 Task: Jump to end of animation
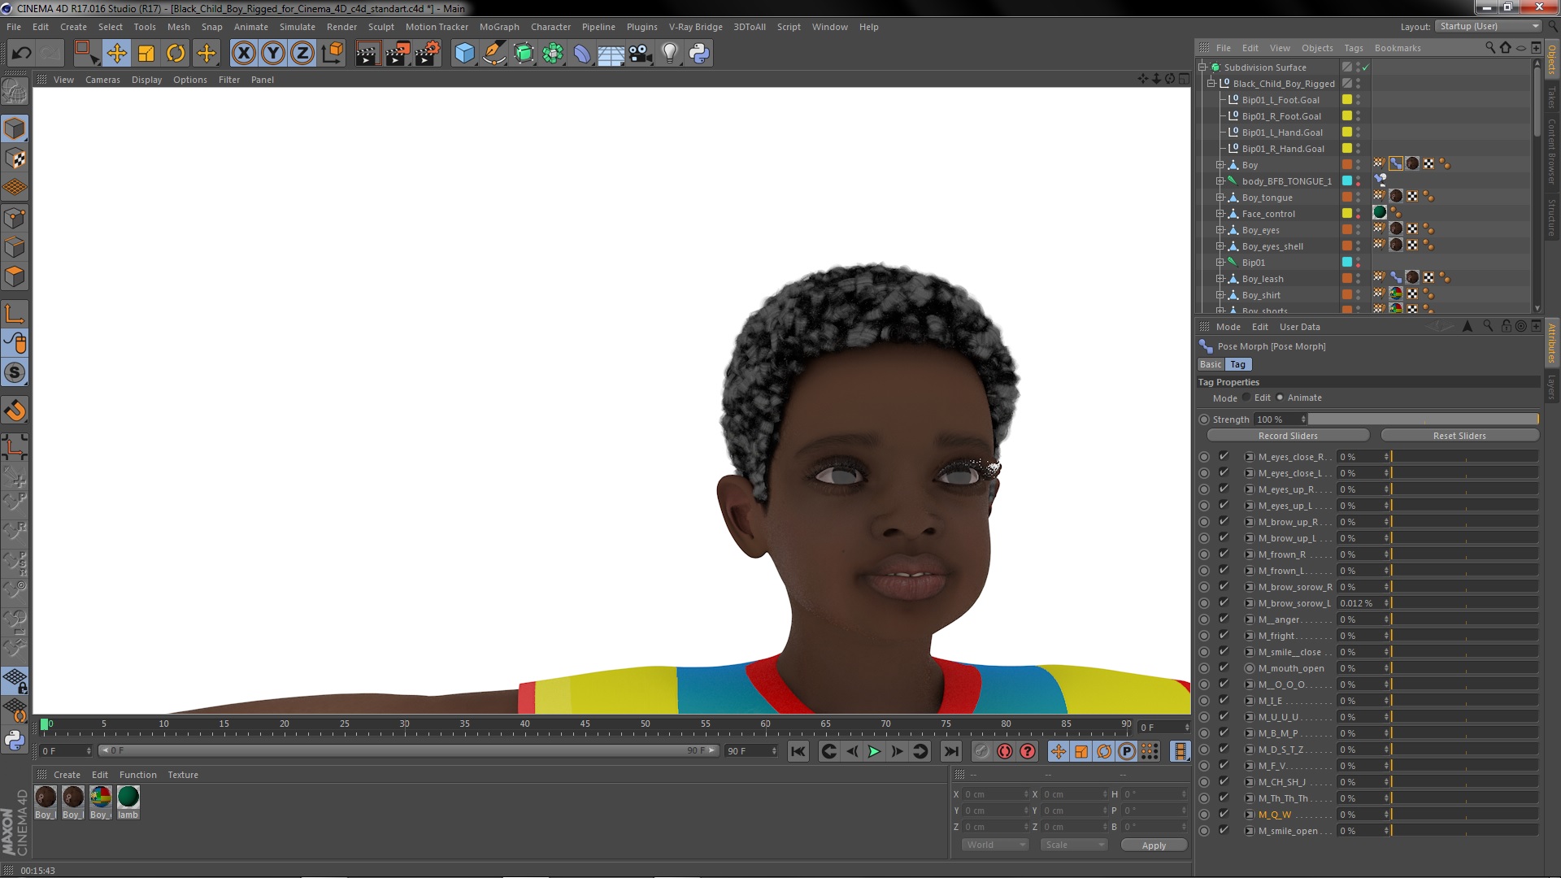[950, 751]
